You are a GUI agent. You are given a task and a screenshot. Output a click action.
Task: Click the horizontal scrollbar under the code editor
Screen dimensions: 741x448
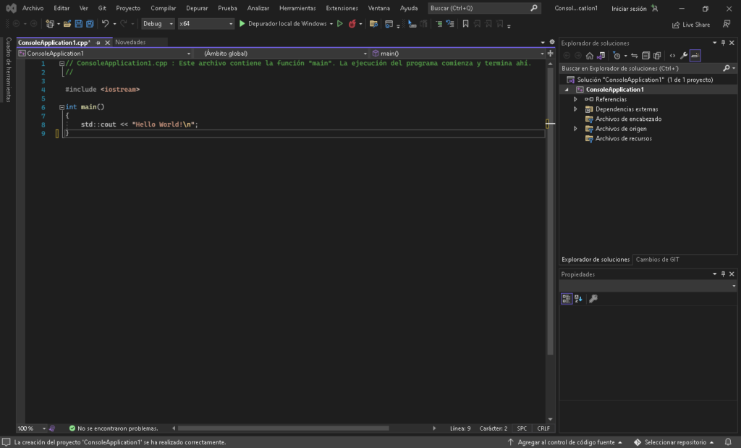[284, 428]
